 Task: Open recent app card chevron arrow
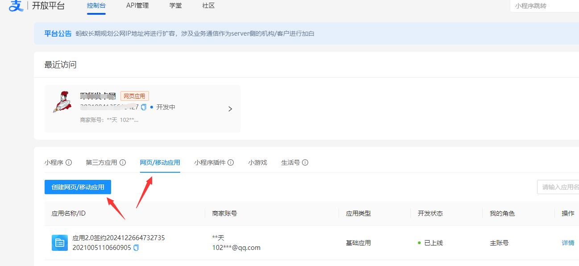230,109
